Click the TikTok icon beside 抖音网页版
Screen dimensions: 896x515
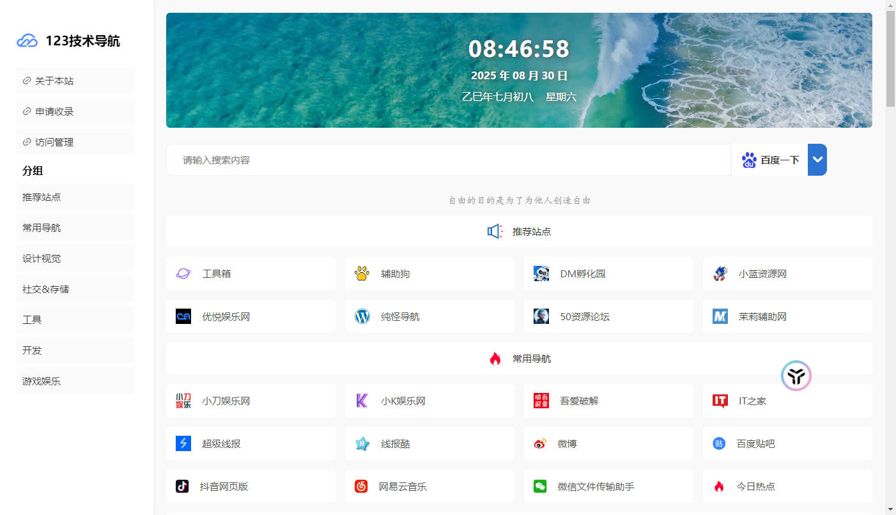182,486
